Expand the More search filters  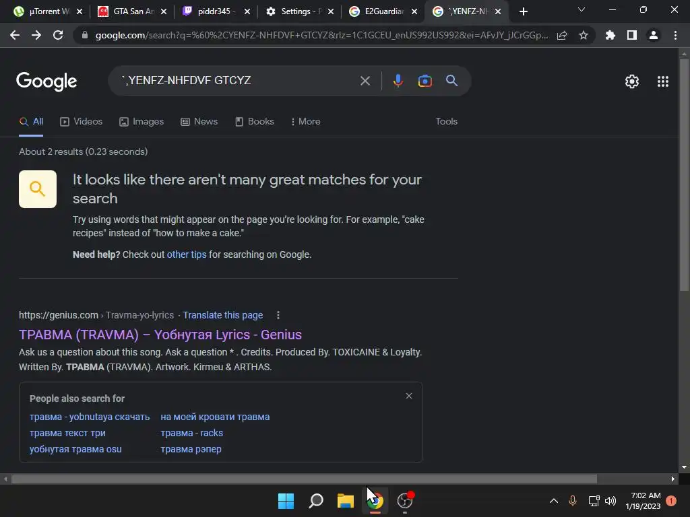point(305,121)
